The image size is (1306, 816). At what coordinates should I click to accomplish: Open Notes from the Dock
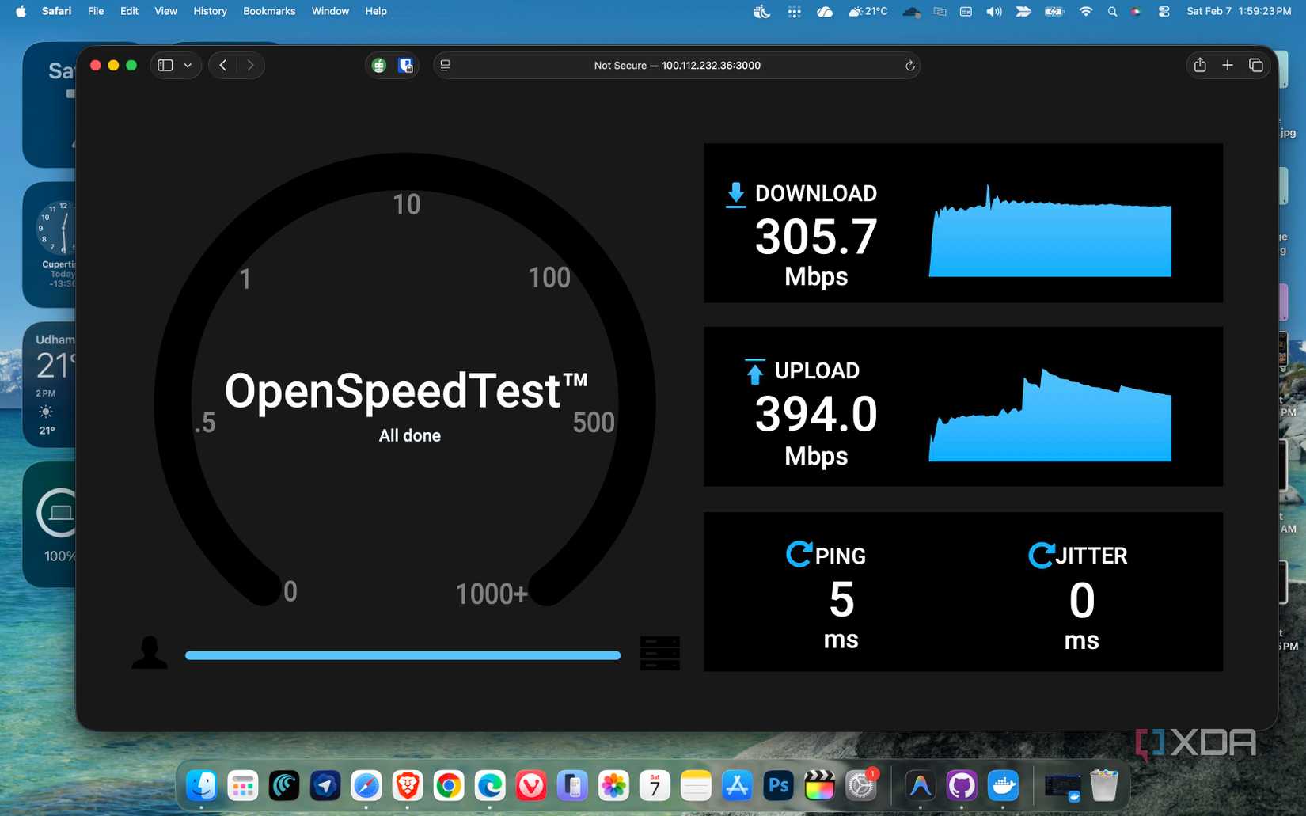pyautogui.click(x=696, y=786)
